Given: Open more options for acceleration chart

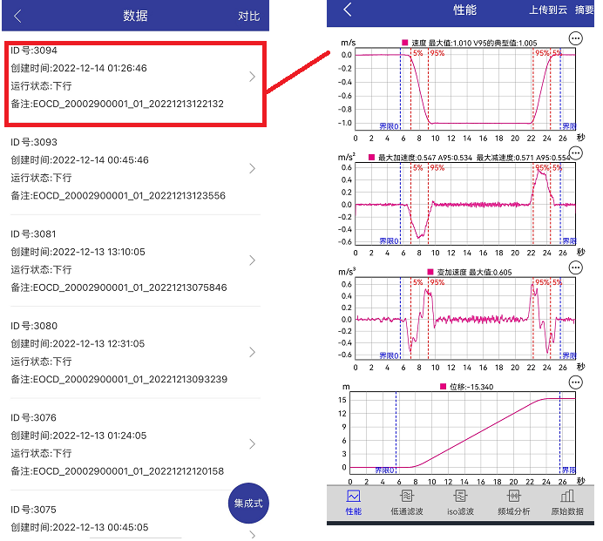Looking at the screenshot, I should pos(575,153).
